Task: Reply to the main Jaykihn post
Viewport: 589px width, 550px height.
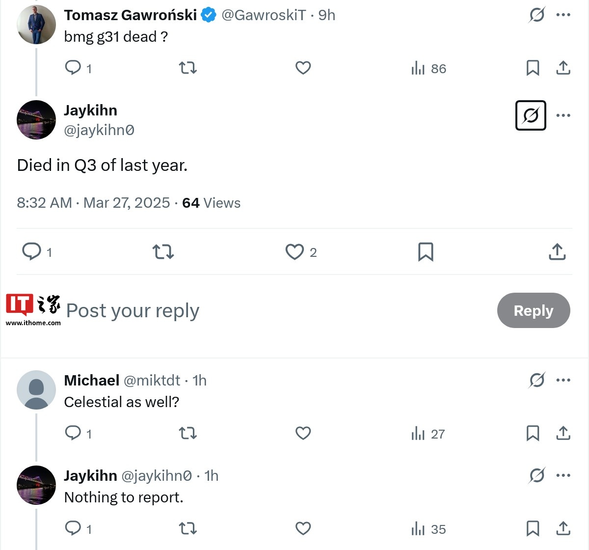Action: [31, 252]
